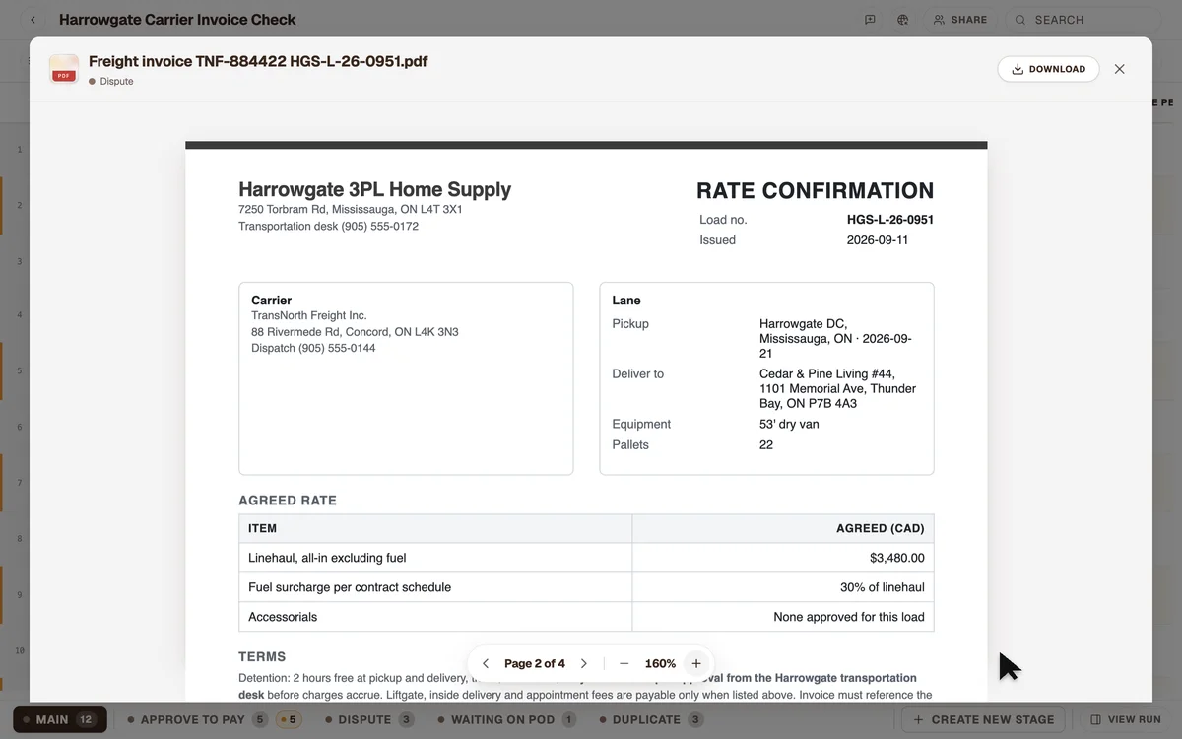Click Linehaul, all-in excluding fuel row
This screenshot has height=739, width=1182.
pos(586,558)
